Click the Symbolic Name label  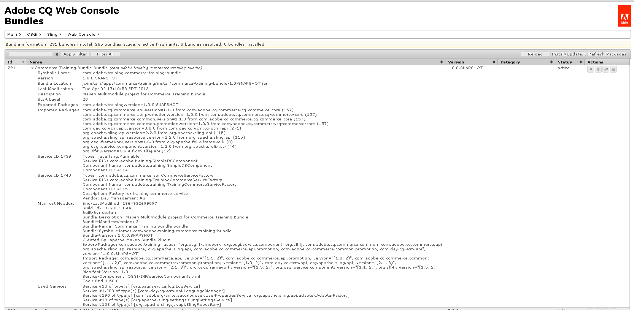tap(54, 73)
